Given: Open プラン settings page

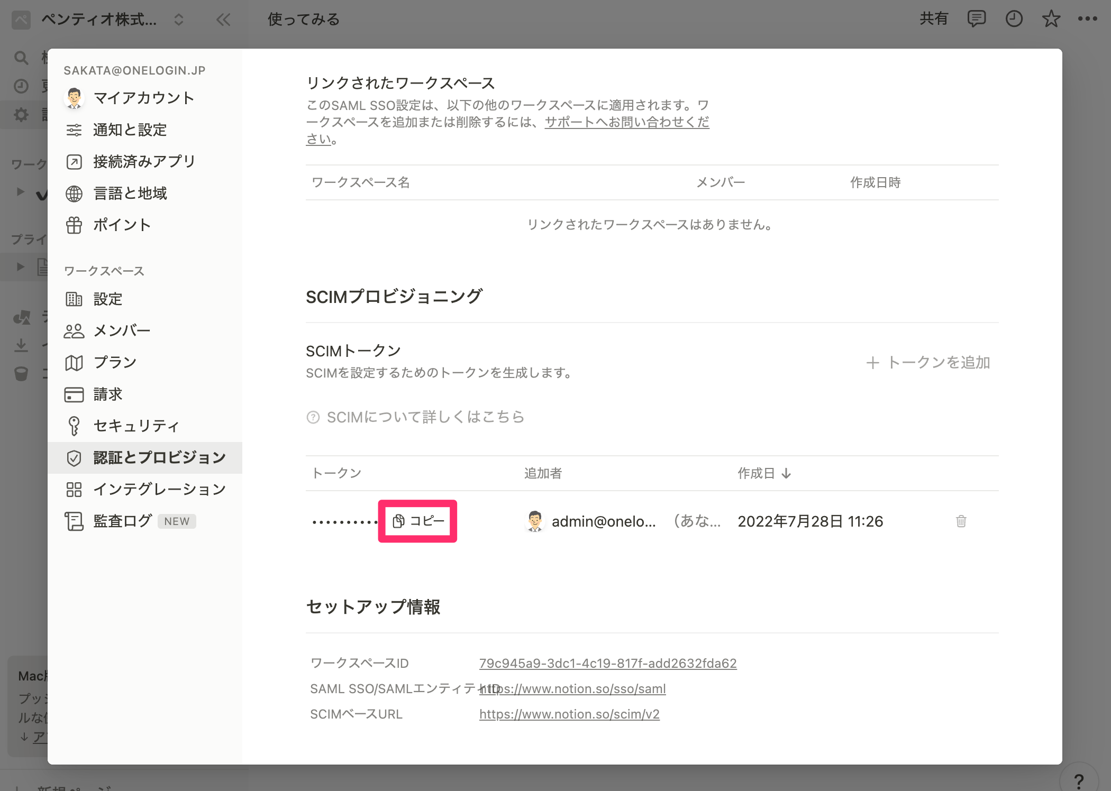Looking at the screenshot, I should [144, 363].
